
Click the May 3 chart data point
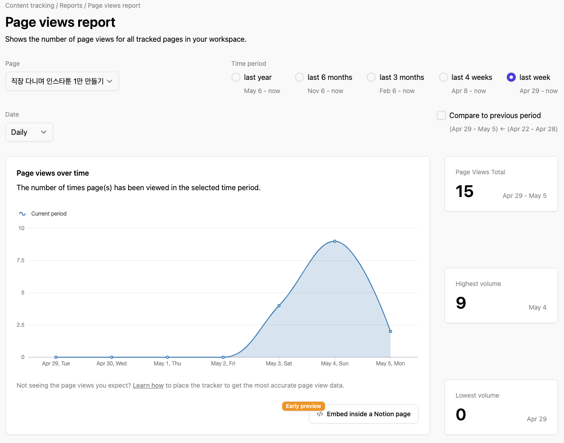(x=279, y=305)
